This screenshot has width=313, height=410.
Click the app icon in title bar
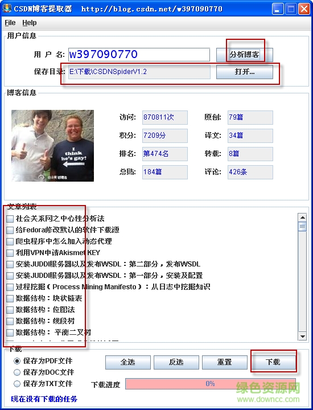[7, 9]
